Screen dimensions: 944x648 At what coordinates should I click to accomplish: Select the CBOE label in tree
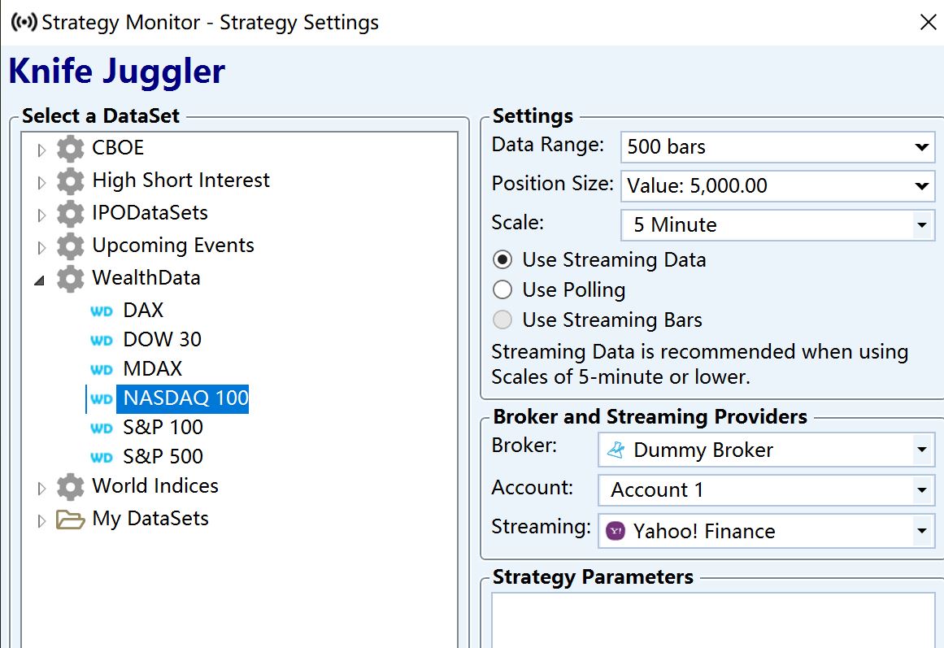(118, 147)
